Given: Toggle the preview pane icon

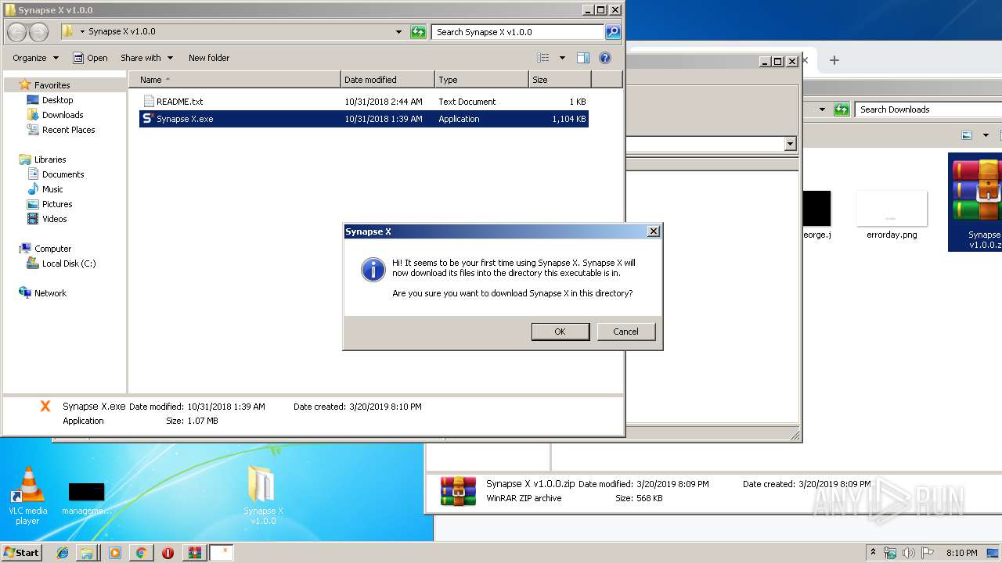Looking at the screenshot, I should (x=582, y=58).
